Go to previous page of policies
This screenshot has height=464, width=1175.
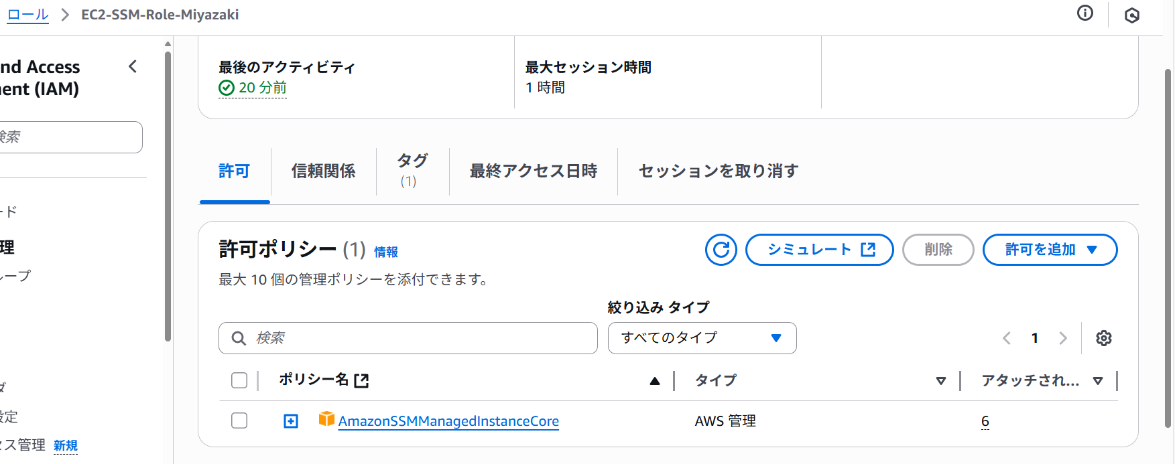[1006, 338]
